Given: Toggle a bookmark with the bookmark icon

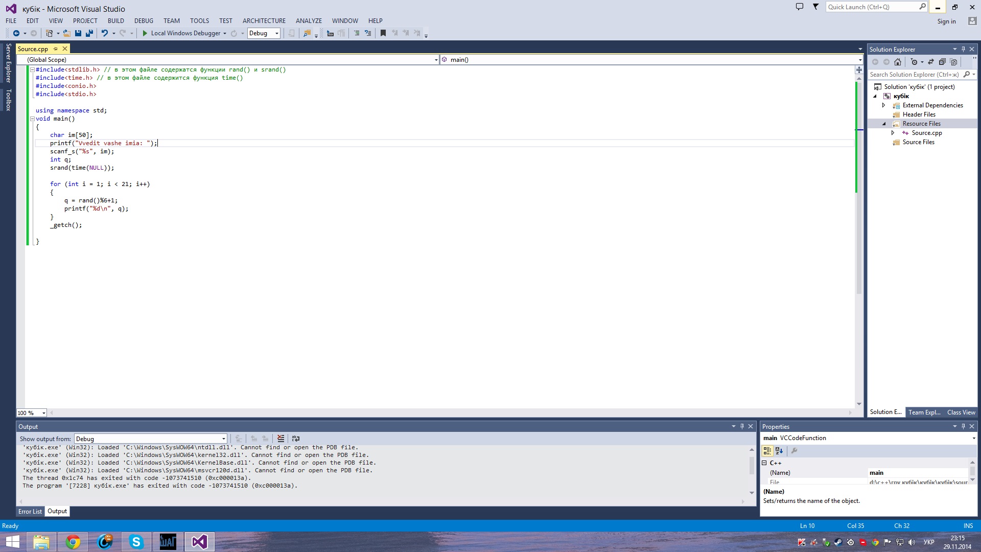Looking at the screenshot, I should point(383,33).
